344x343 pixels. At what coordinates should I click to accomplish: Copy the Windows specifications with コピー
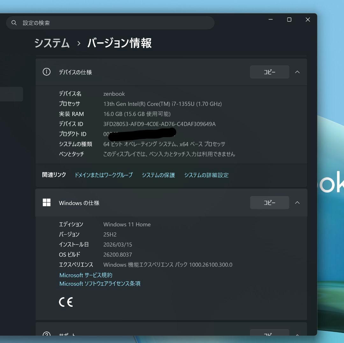click(269, 202)
